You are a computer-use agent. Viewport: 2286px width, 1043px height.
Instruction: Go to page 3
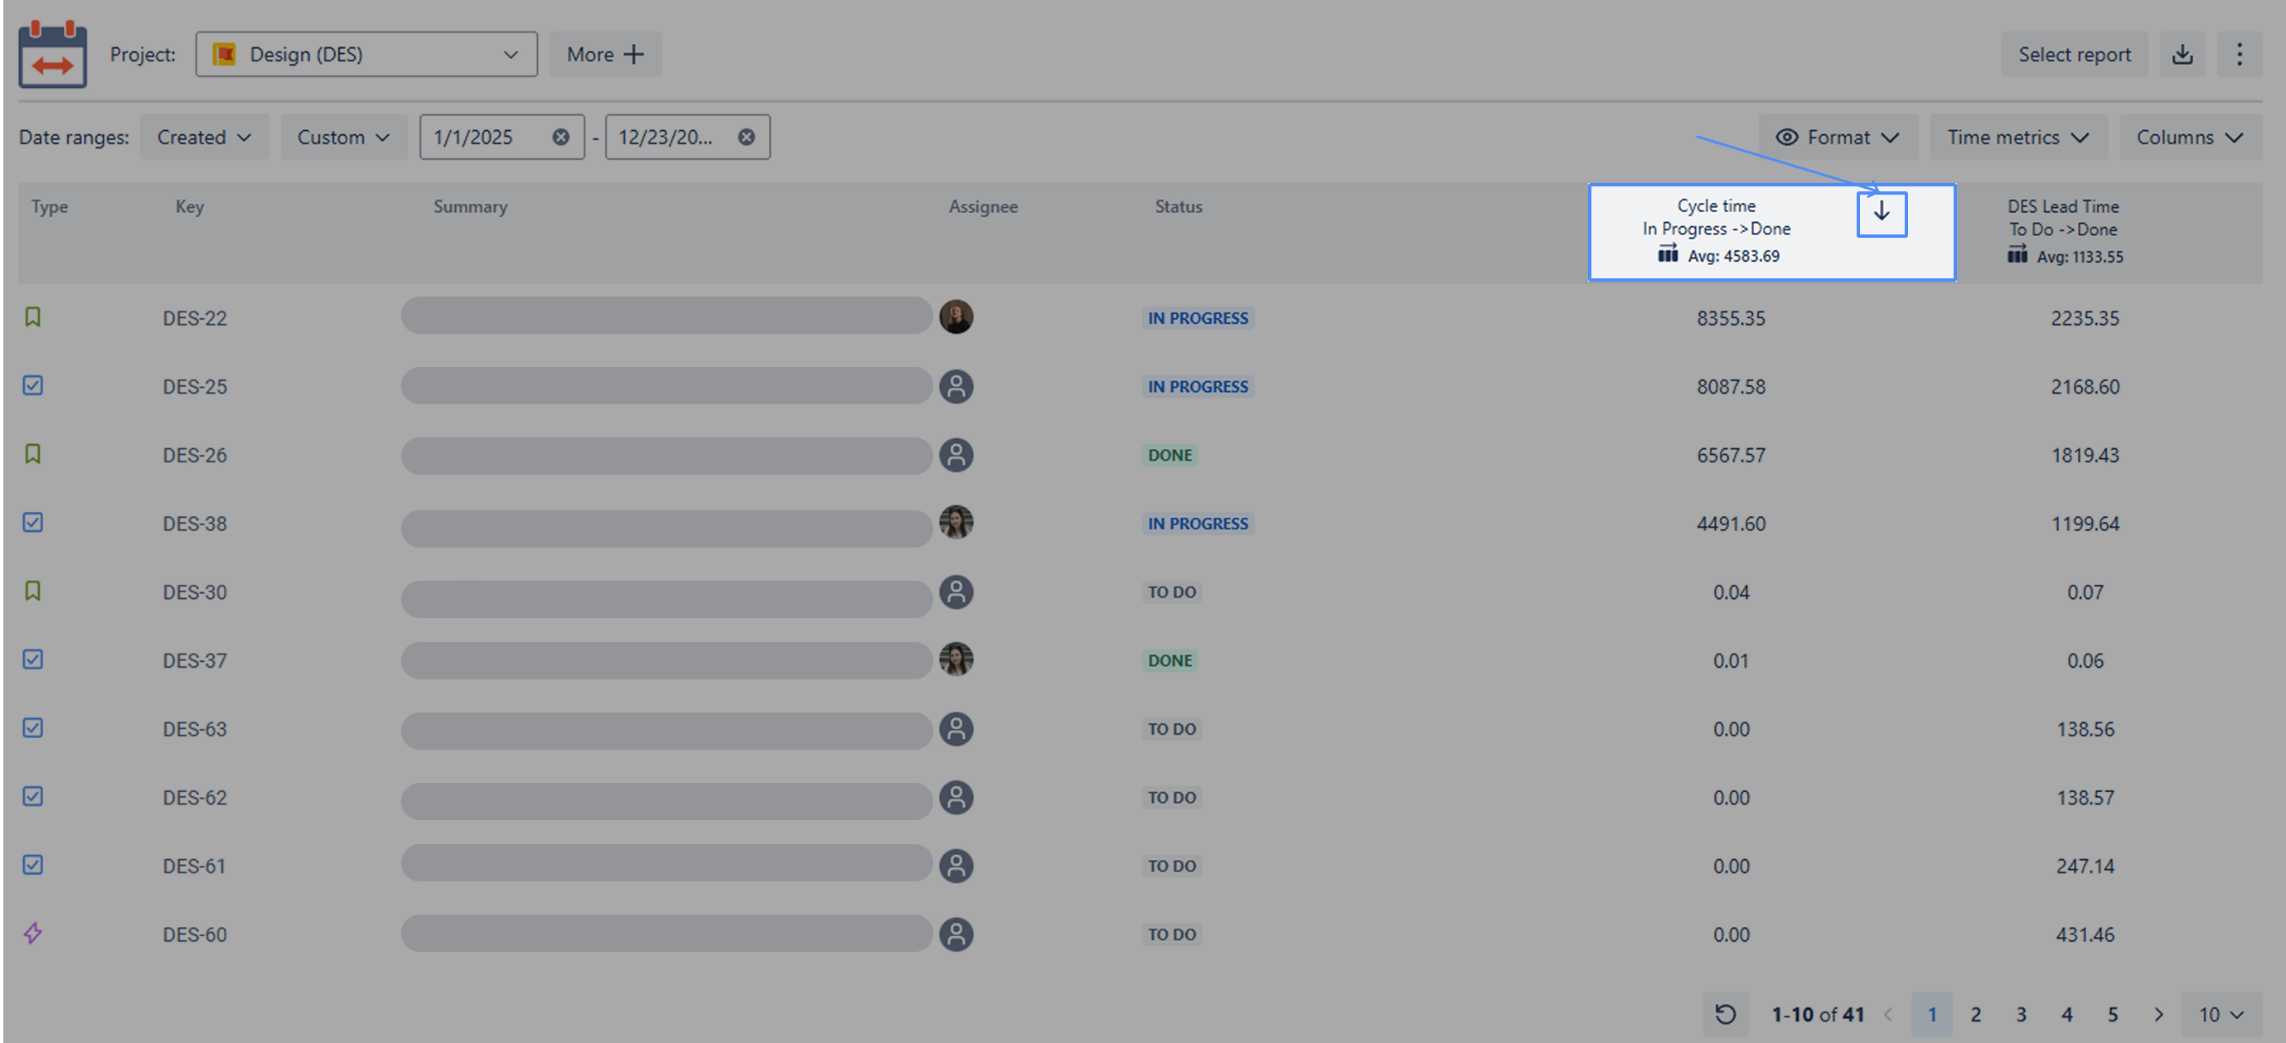click(x=2021, y=1014)
